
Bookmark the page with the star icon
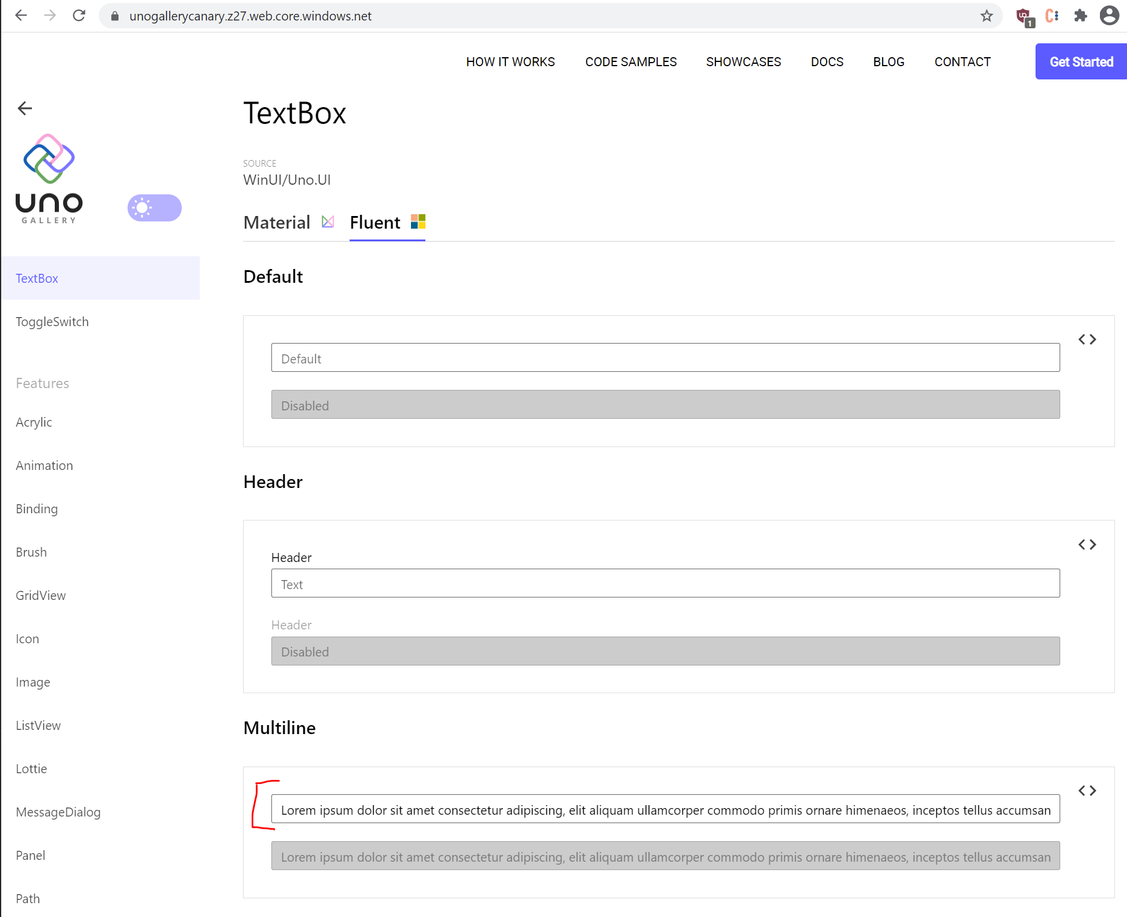point(986,16)
